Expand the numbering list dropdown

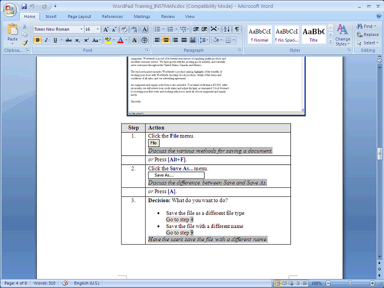pos(176,29)
